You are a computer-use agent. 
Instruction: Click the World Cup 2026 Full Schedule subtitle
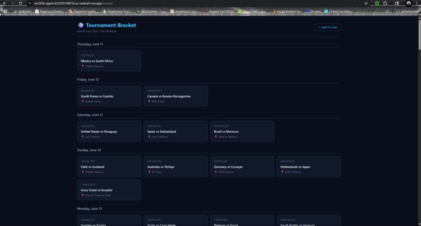tap(97, 31)
